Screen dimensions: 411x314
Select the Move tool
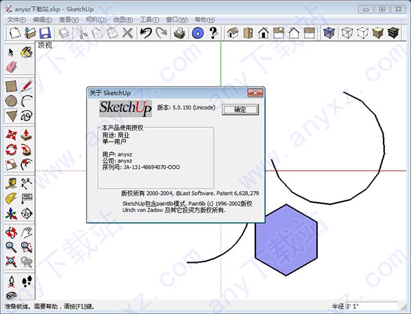11,135
